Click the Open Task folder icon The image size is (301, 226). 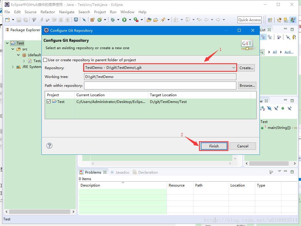click(156, 20)
